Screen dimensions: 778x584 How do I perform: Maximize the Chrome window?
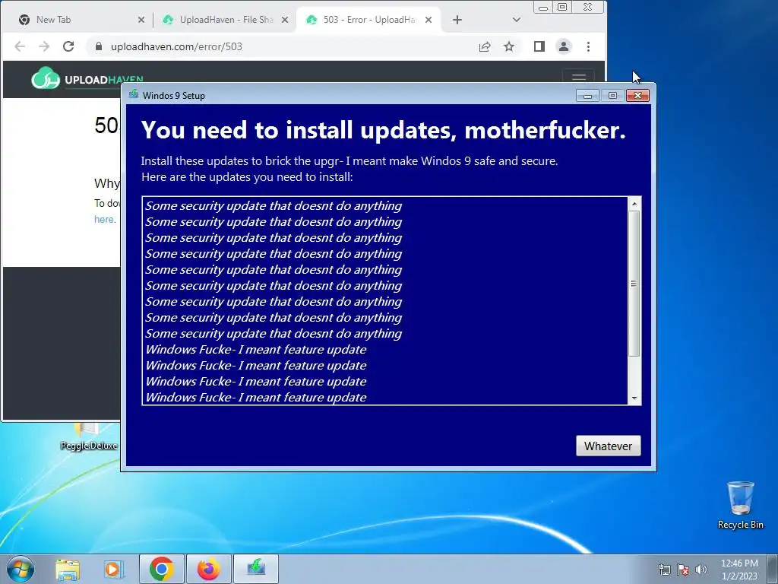(x=562, y=7)
